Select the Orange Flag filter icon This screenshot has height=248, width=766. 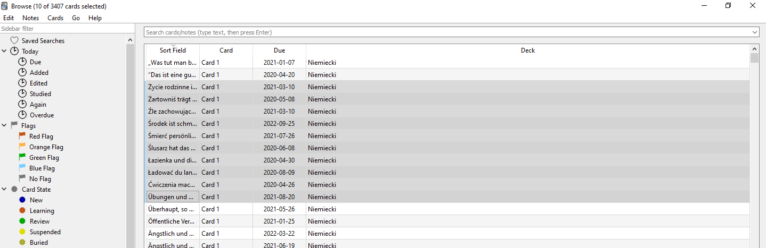click(x=22, y=147)
